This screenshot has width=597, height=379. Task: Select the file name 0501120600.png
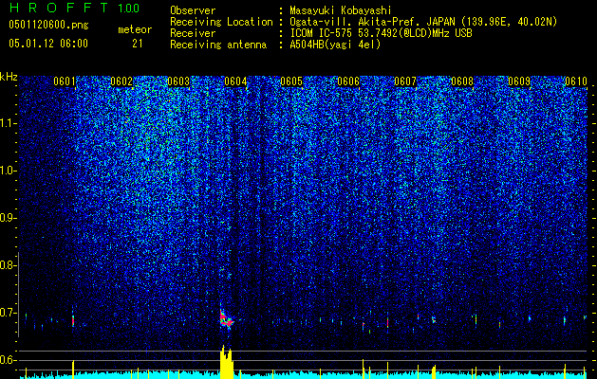pyautogui.click(x=48, y=26)
